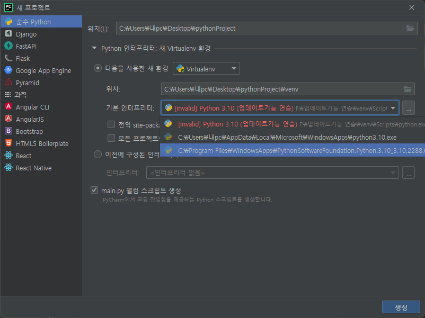Uncheck main.py 웰컴 스크립트 생성 checkbox
425x318 pixels.
tap(94, 190)
